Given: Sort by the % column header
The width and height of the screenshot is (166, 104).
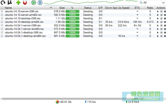Looking at the screenshot, I should coord(72,8).
